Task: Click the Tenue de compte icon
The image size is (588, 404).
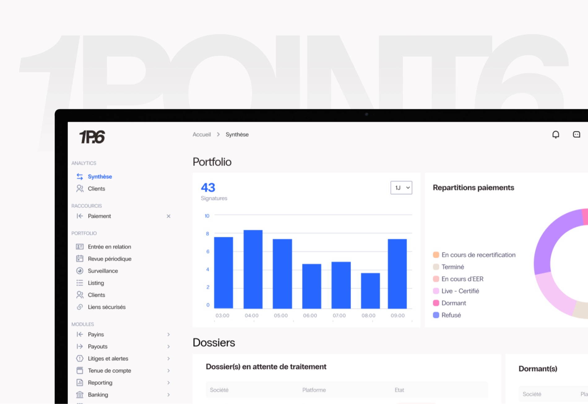Action: 80,370
